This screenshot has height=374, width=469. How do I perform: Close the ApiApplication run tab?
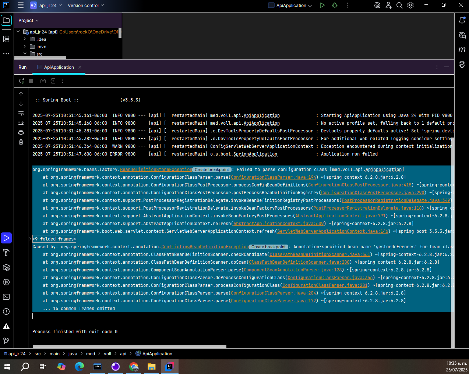(80, 67)
